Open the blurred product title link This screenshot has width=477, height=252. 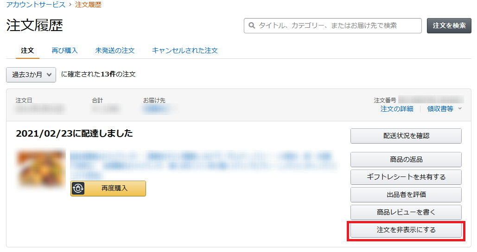point(204,164)
